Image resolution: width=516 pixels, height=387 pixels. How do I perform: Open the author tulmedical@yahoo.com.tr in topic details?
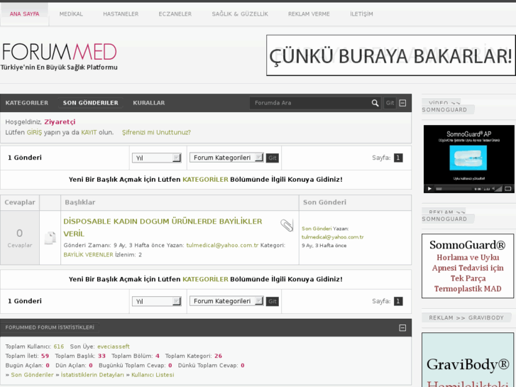pos(222,246)
